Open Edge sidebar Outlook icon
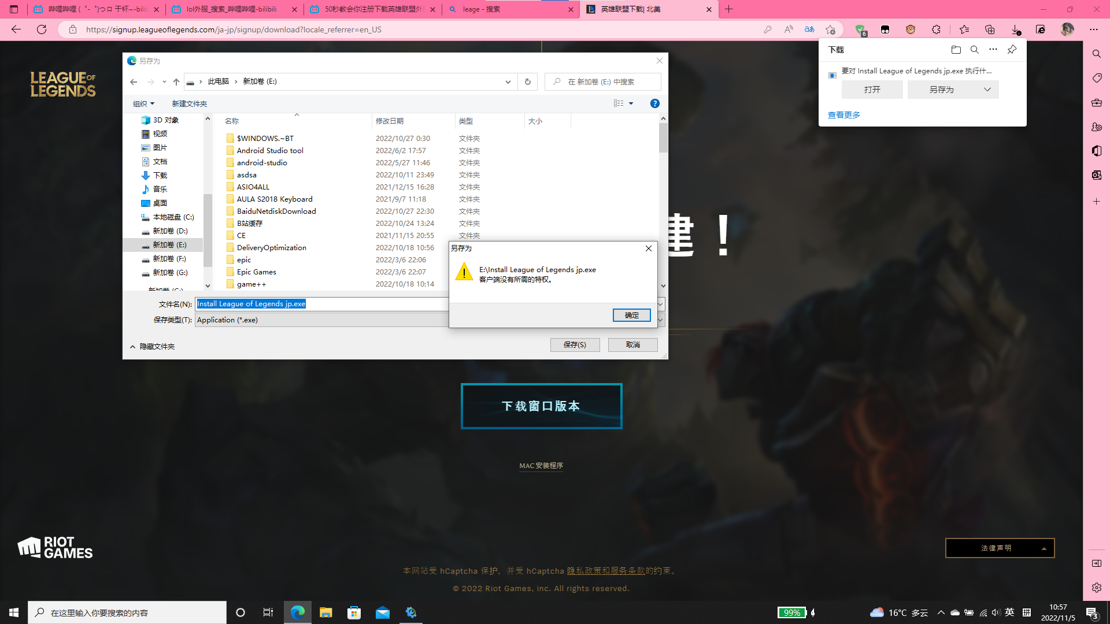Image resolution: width=1110 pixels, height=624 pixels. [1097, 175]
